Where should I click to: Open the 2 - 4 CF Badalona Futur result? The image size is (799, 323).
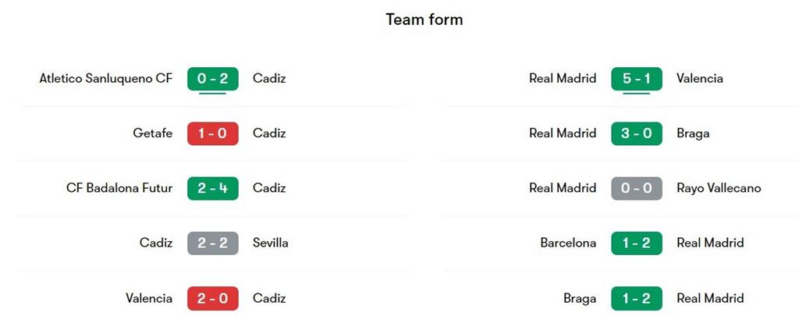[x=212, y=188]
